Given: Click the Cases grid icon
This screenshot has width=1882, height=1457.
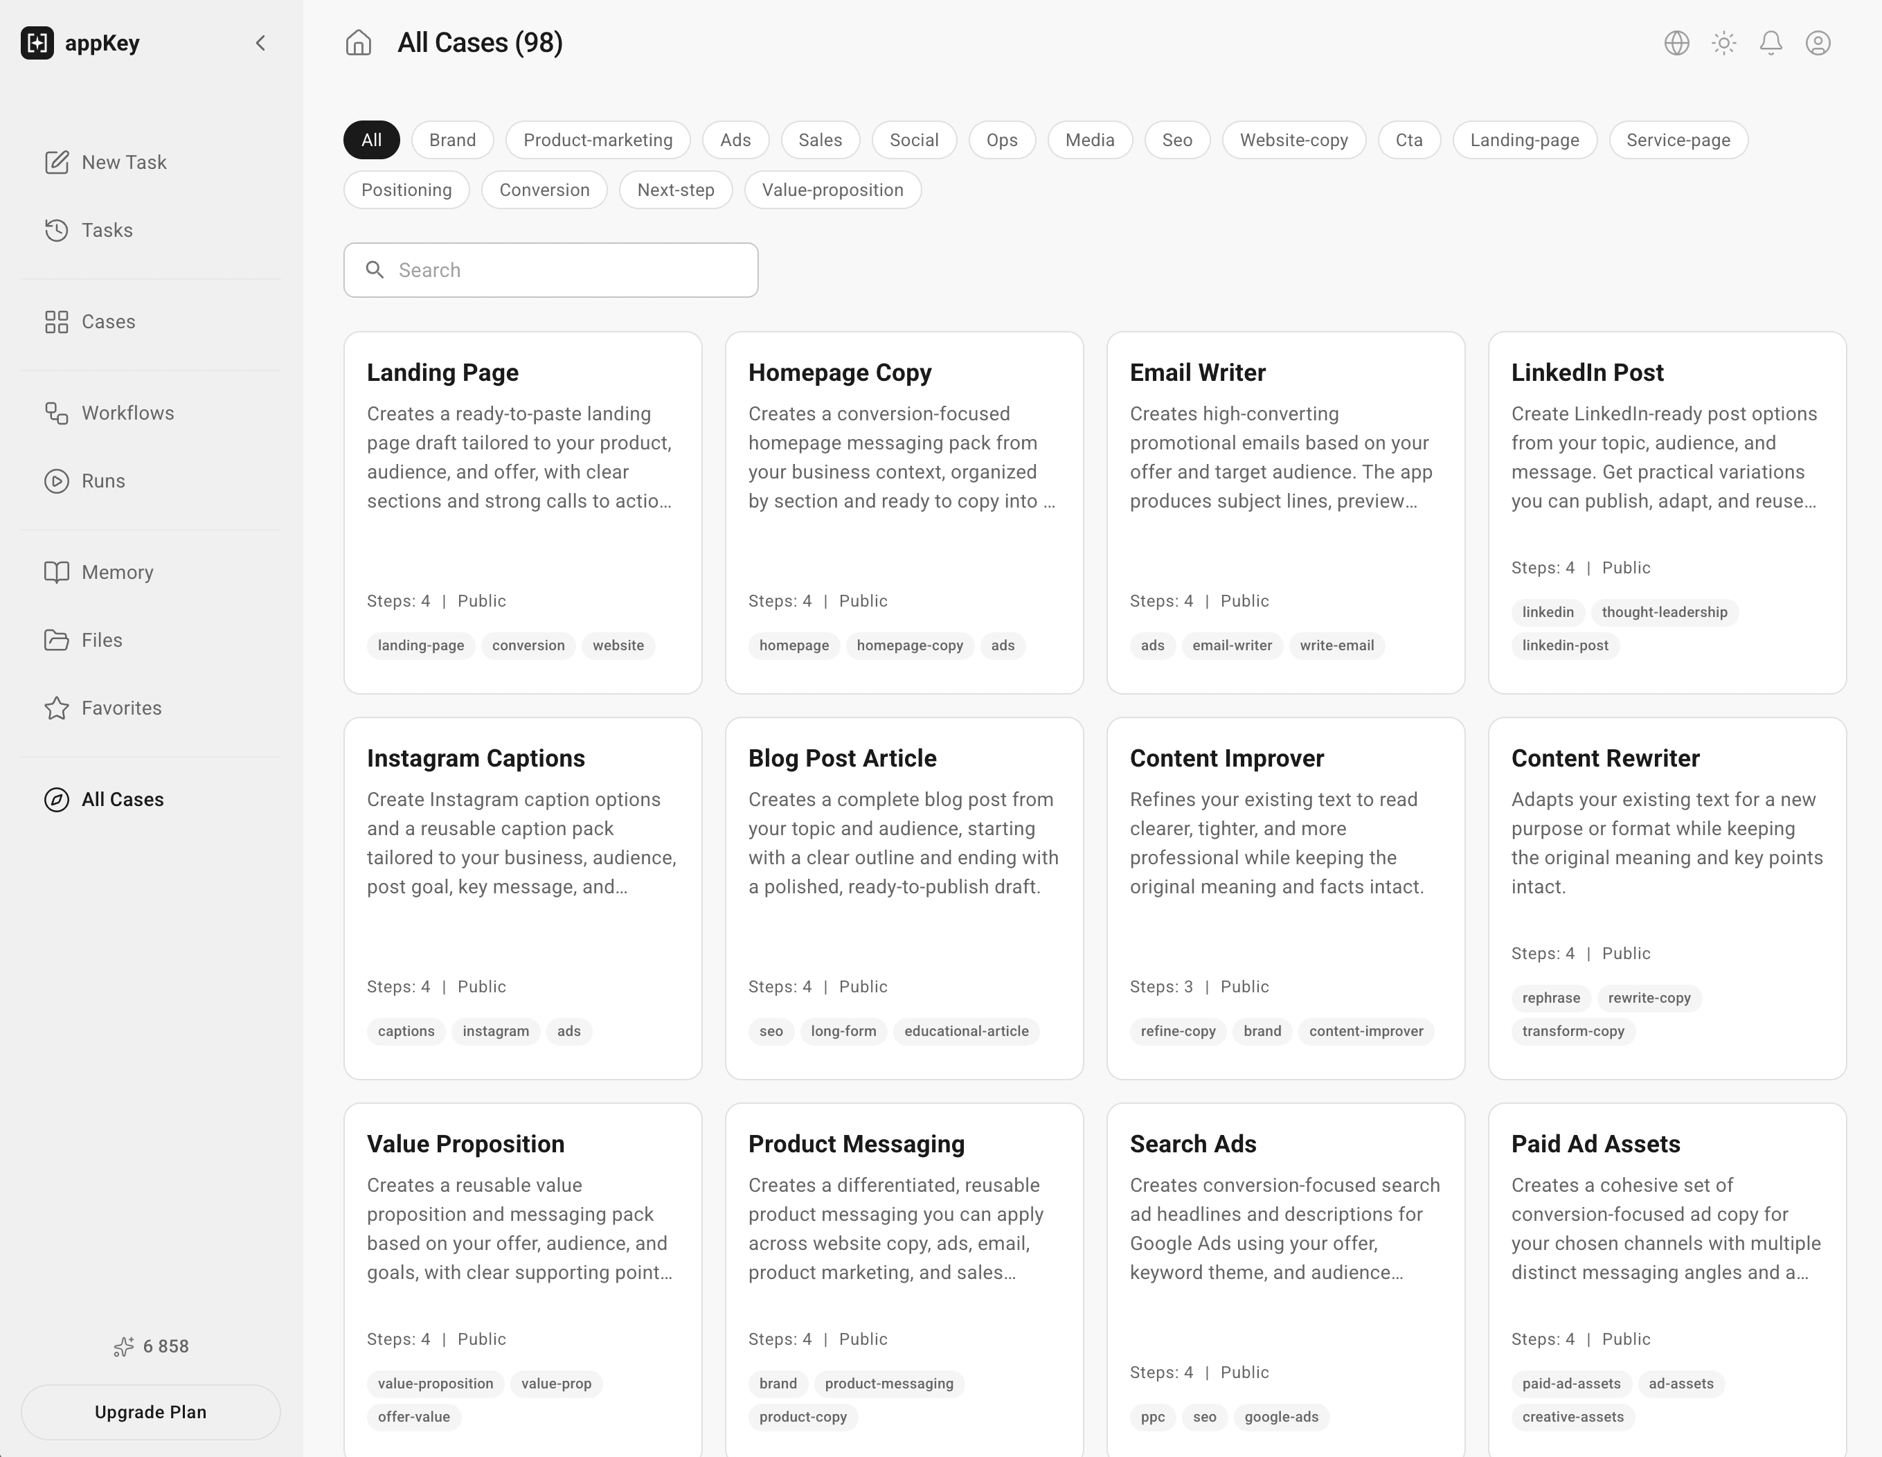Looking at the screenshot, I should pyautogui.click(x=57, y=321).
